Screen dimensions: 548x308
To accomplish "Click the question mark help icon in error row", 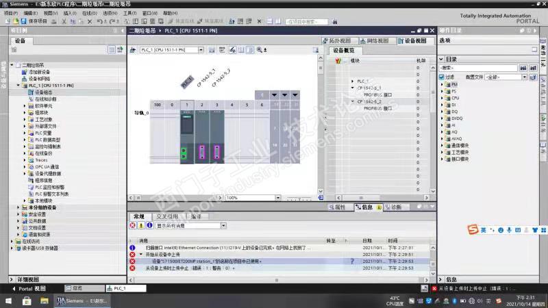I will coord(352,261).
